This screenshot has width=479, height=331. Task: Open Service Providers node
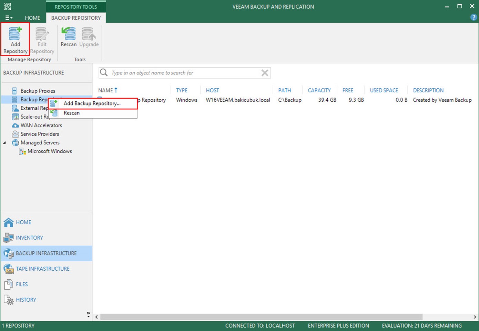[x=40, y=134]
